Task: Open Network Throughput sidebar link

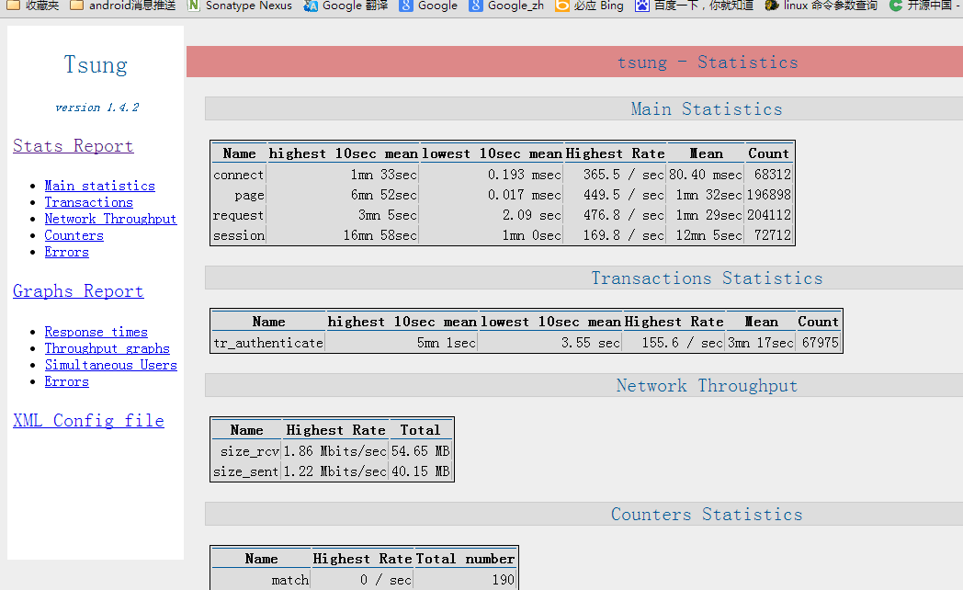Action: tap(110, 219)
